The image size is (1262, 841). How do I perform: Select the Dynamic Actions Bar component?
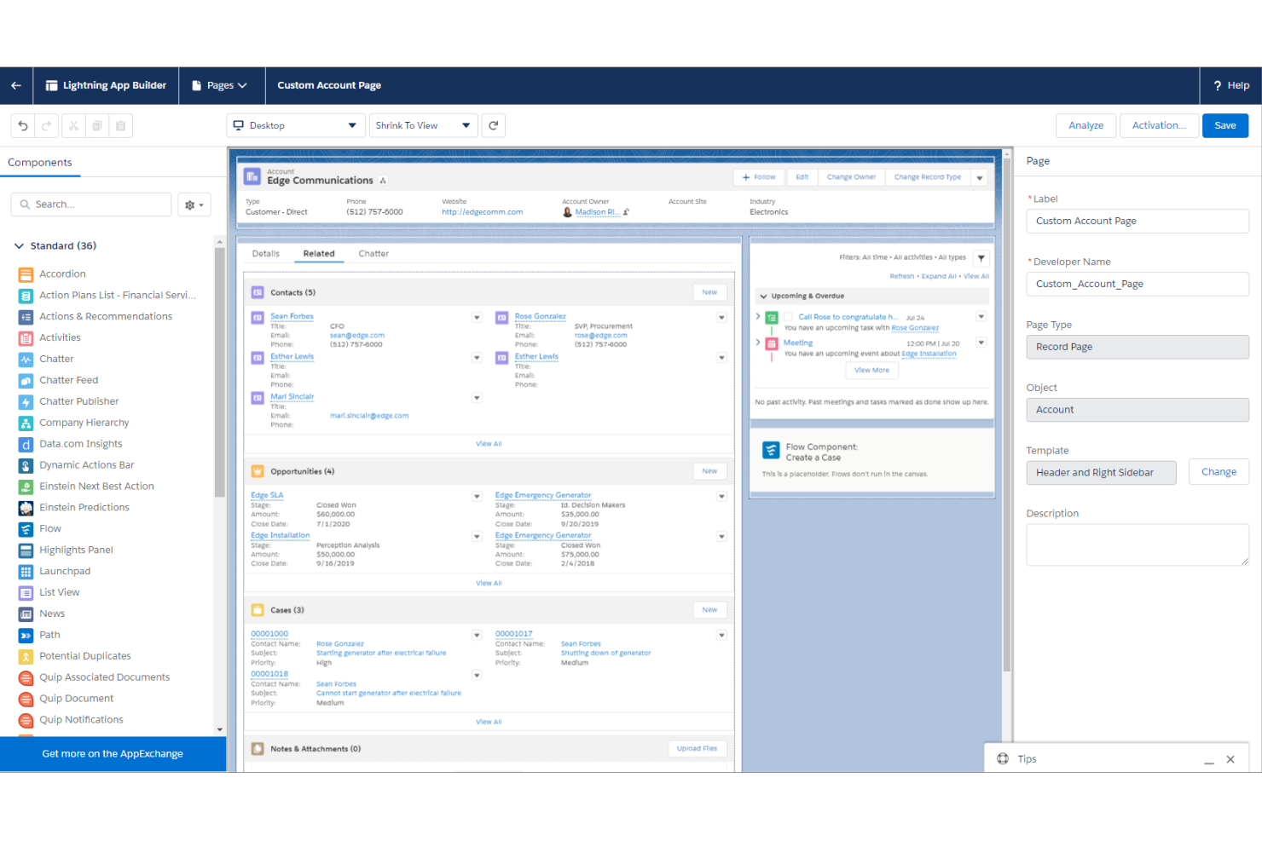coord(86,465)
